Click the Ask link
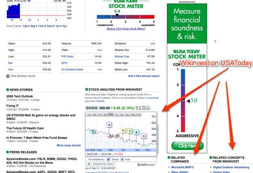 pyautogui.click(x=11, y=69)
